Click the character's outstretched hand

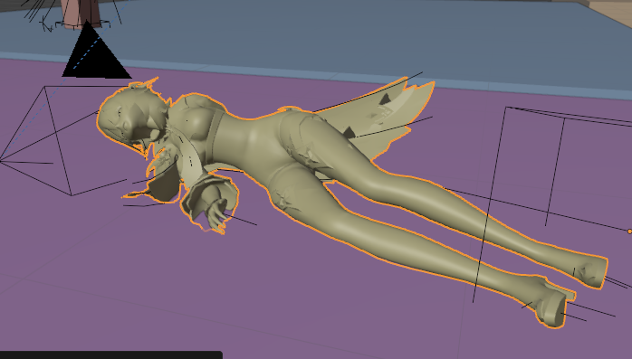point(216,213)
